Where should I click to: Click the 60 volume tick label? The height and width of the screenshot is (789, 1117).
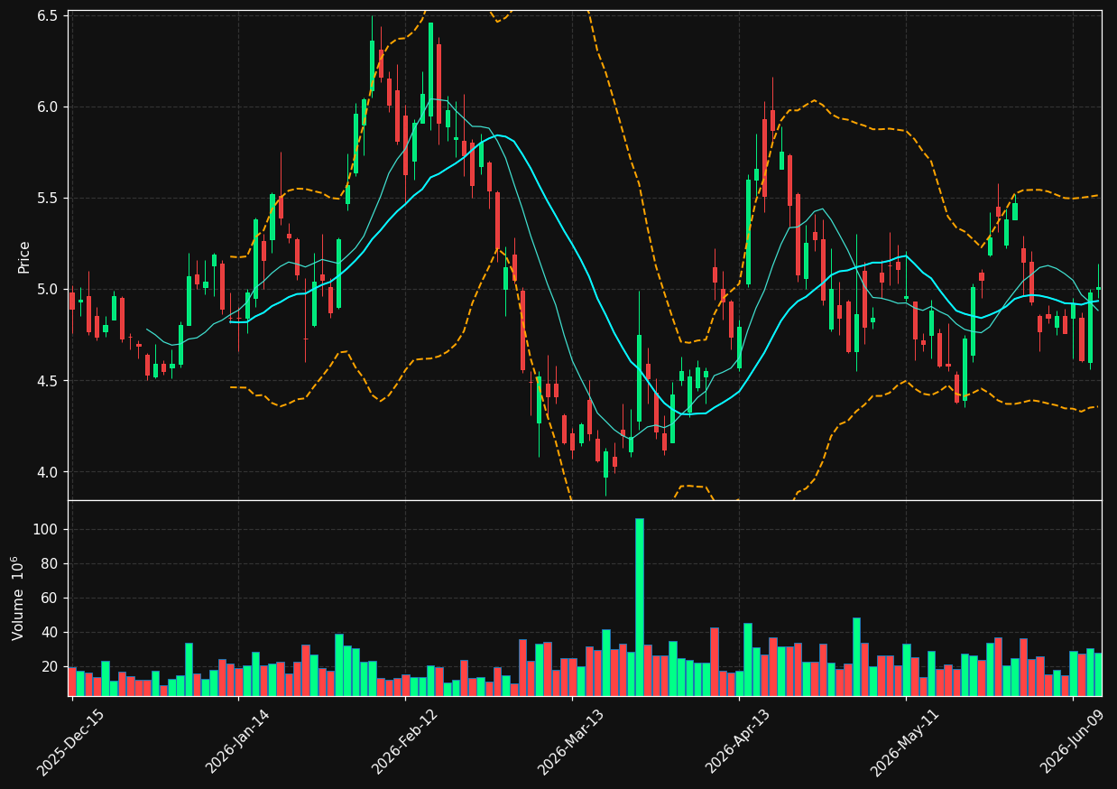[50, 598]
